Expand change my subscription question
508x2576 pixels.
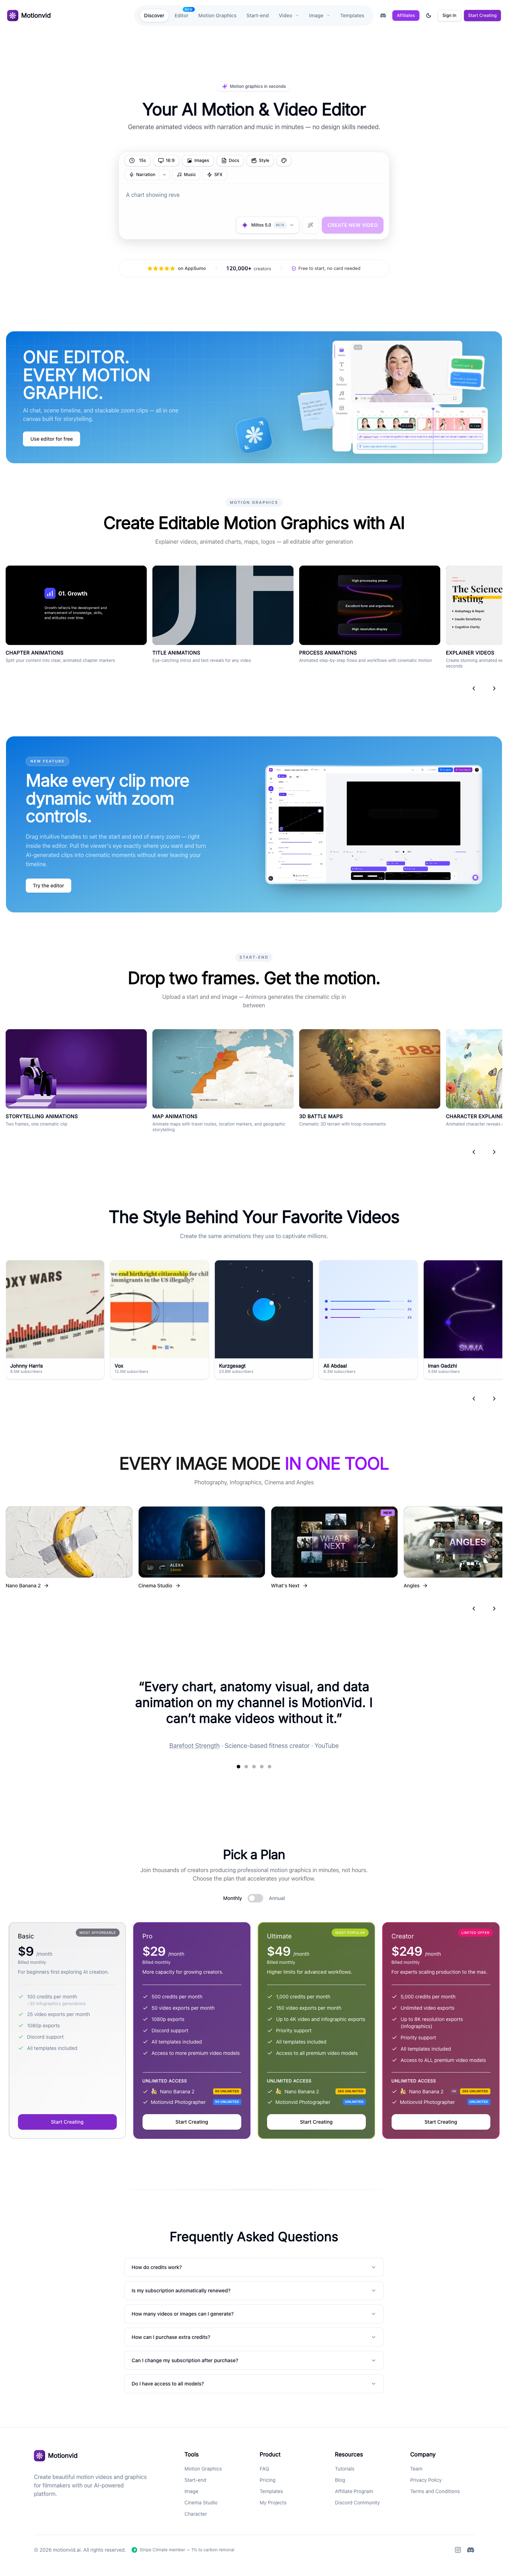pyautogui.click(x=254, y=2360)
